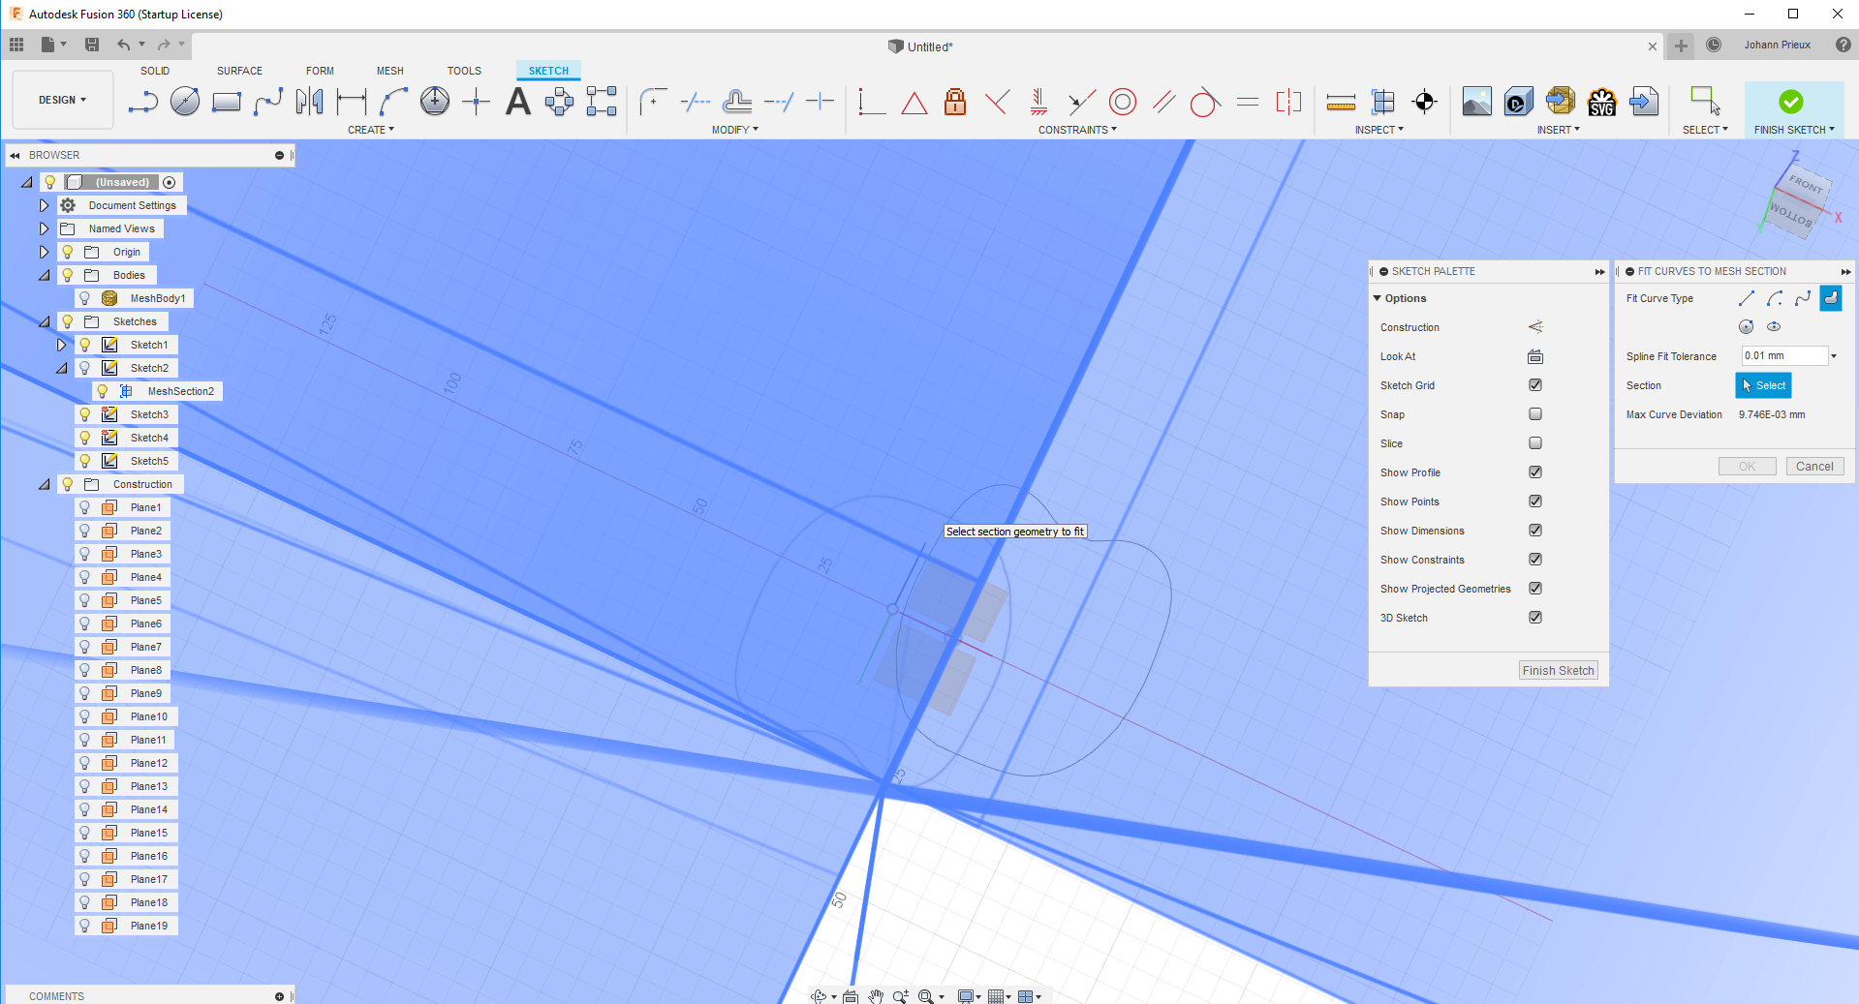Click the Fix/Unfix lock constraint icon

(955, 101)
